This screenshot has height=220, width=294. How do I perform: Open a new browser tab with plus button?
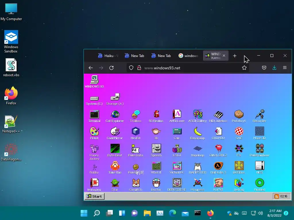235,56
